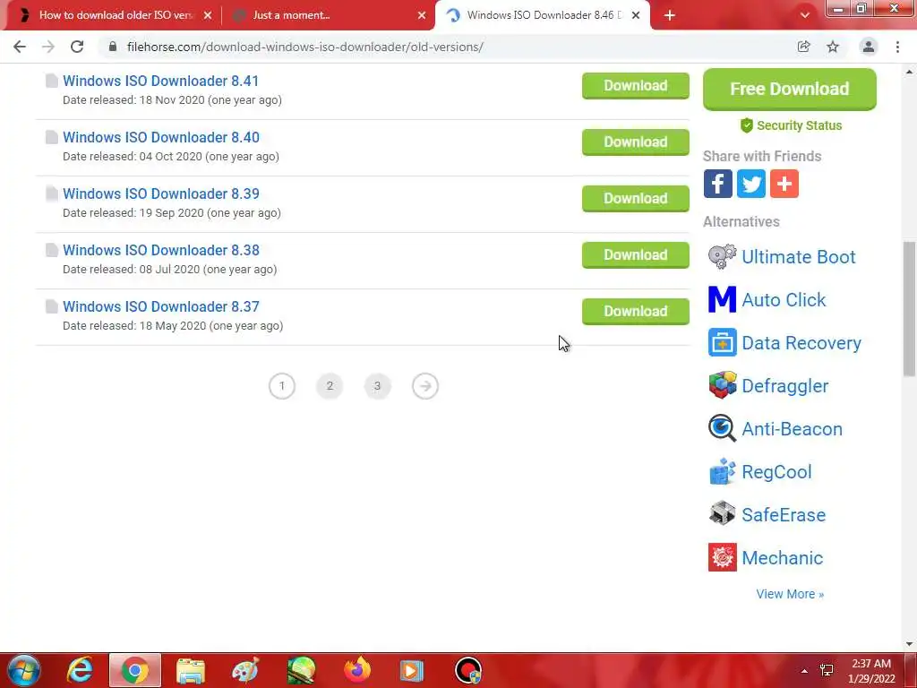Download Windows ISO Downloader 8.40
917x688 pixels.
[x=635, y=142]
